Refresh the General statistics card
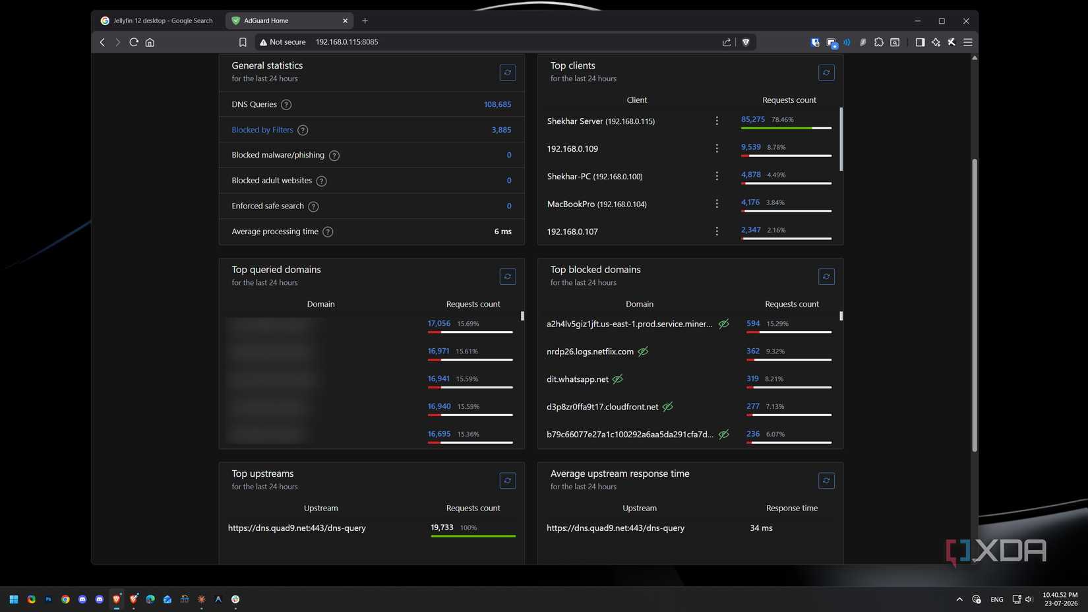Screen dimensions: 1088x612 pyautogui.click(x=508, y=73)
